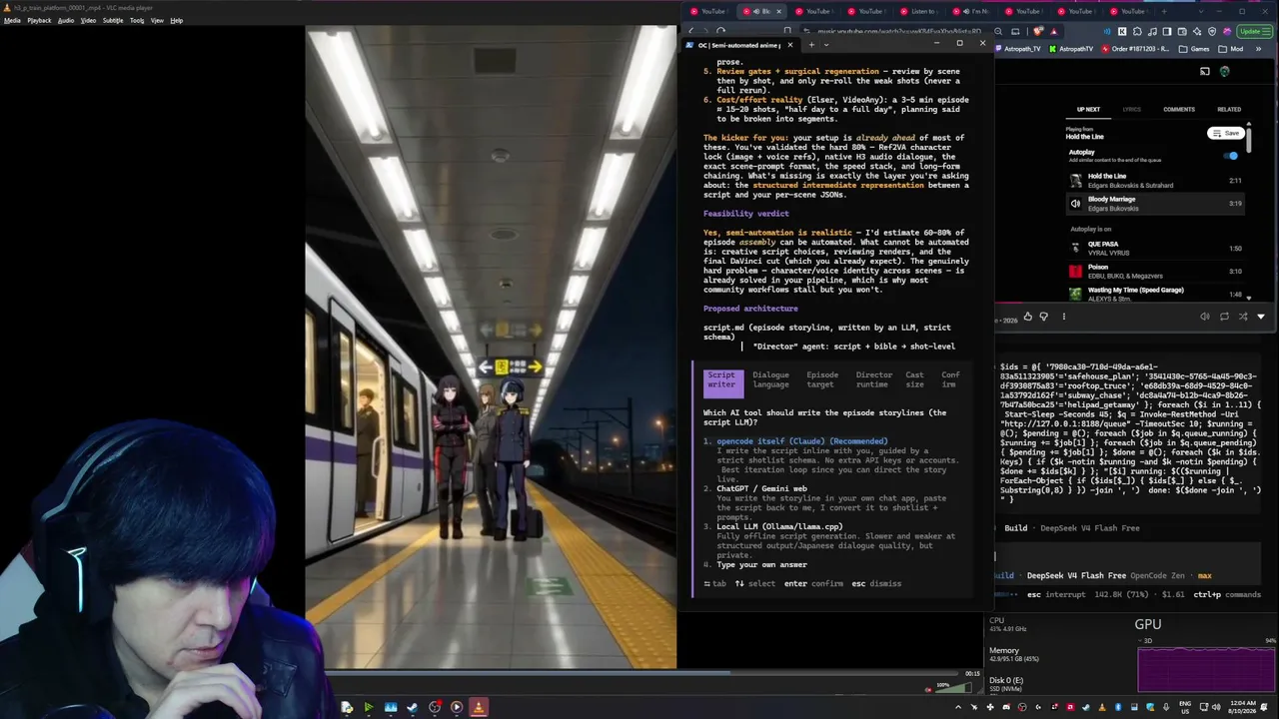Select the Director runtime question tab

pyautogui.click(x=873, y=379)
